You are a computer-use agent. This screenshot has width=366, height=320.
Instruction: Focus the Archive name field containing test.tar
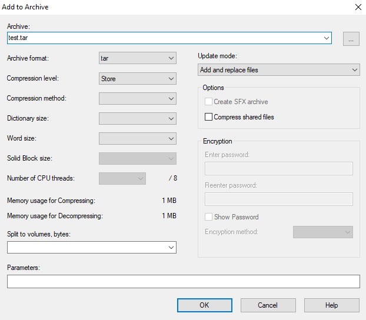165,38
